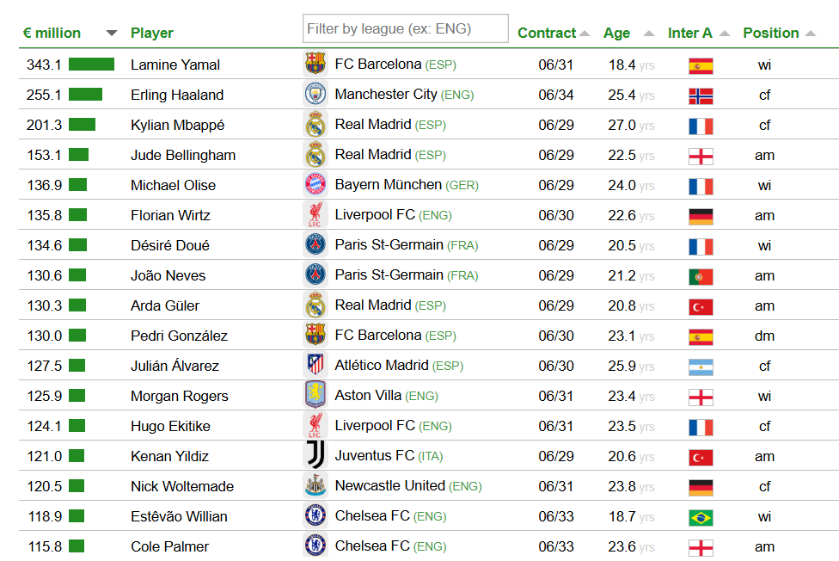The width and height of the screenshot is (839, 561).
Task: Sort by Contract using its arrow
Action: tap(585, 34)
